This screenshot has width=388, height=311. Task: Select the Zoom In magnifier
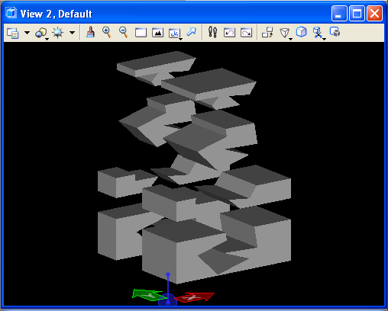pos(107,33)
